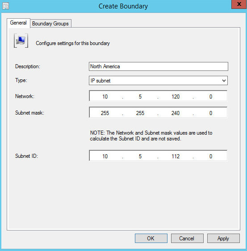Switch to the Boundary Groups tab

tap(50, 24)
